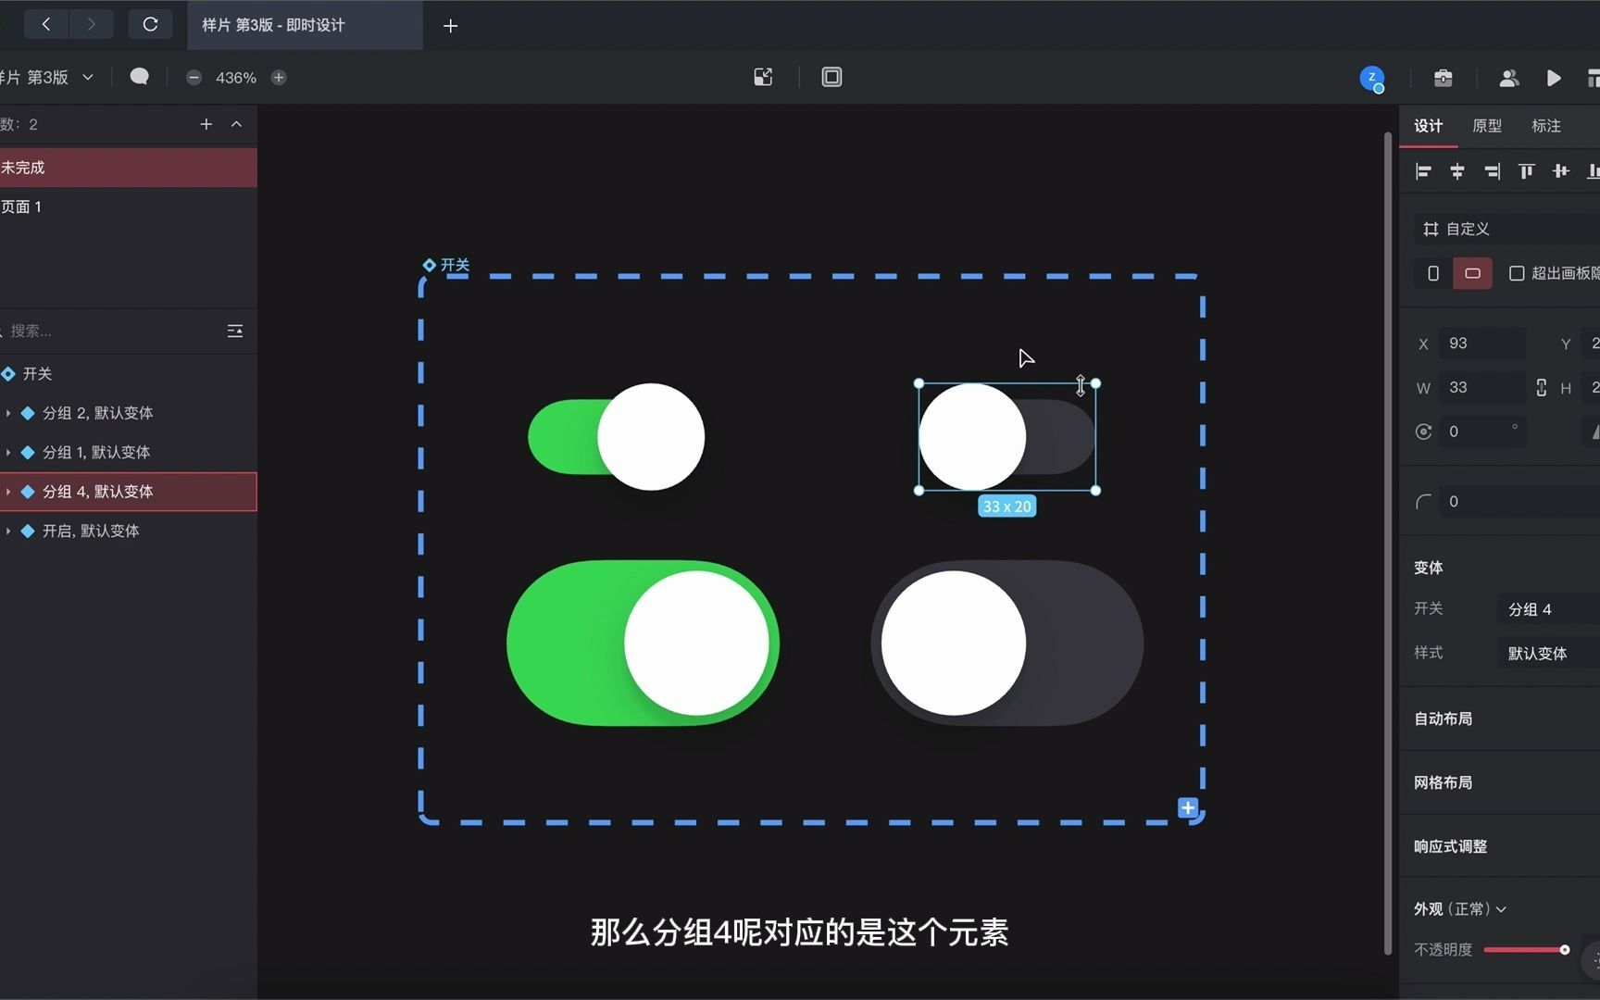
Task: Switch to the 原型 tab
Action: tap(1487, 126)
